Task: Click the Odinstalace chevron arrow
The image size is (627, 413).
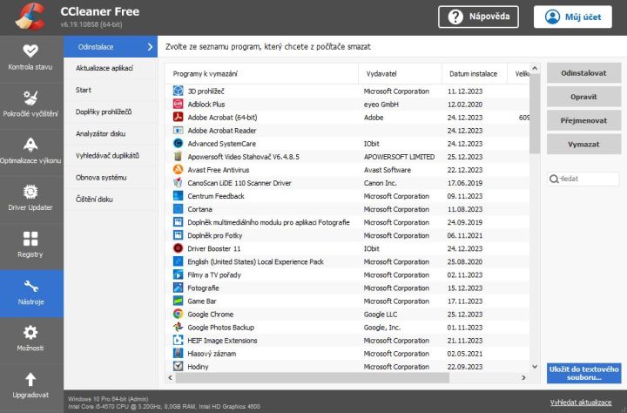Action: point(150,47)
